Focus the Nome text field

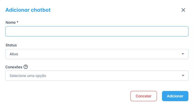pos(97,31)
